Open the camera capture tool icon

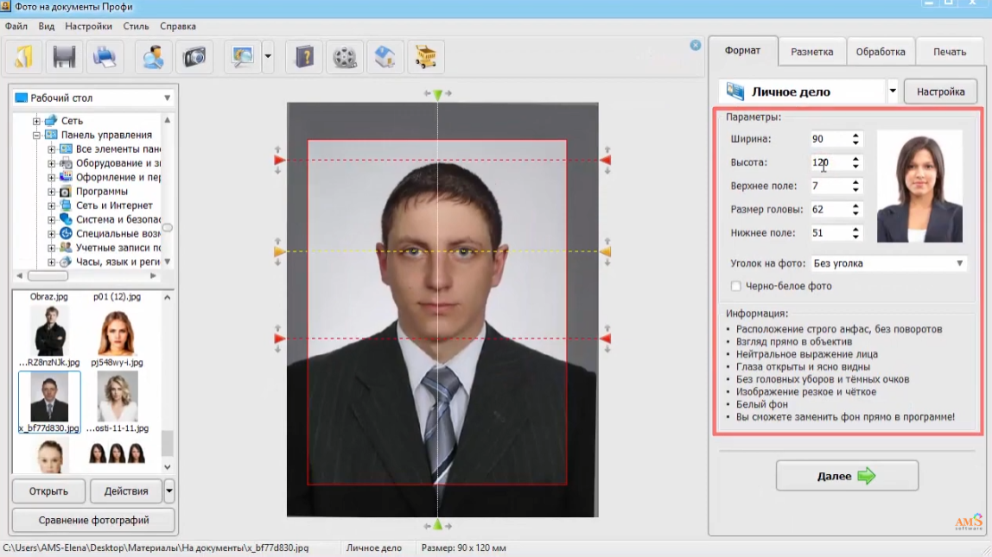(x=194, y=57)
